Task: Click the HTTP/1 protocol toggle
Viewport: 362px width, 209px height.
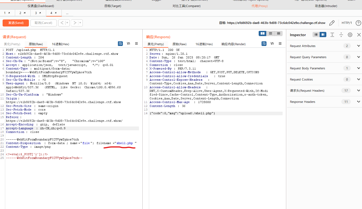Action: [347, 23]
